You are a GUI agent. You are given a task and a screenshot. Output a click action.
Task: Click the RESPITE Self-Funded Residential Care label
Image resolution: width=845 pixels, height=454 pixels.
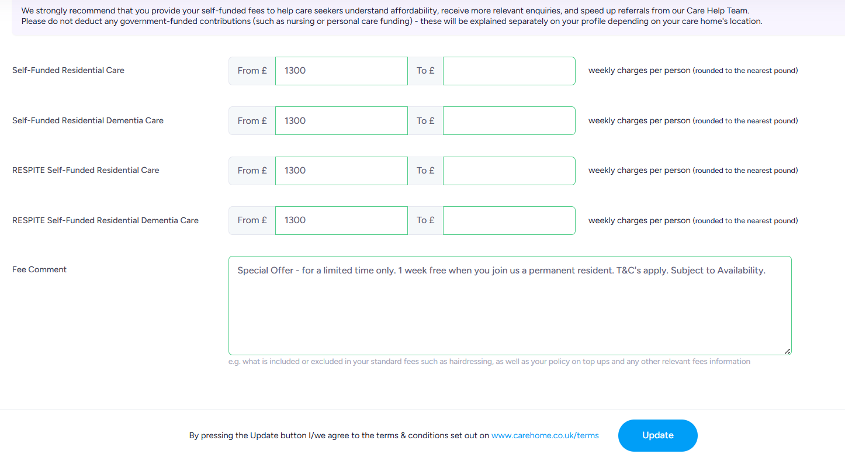pyautogui.click(x=86, y=170)
